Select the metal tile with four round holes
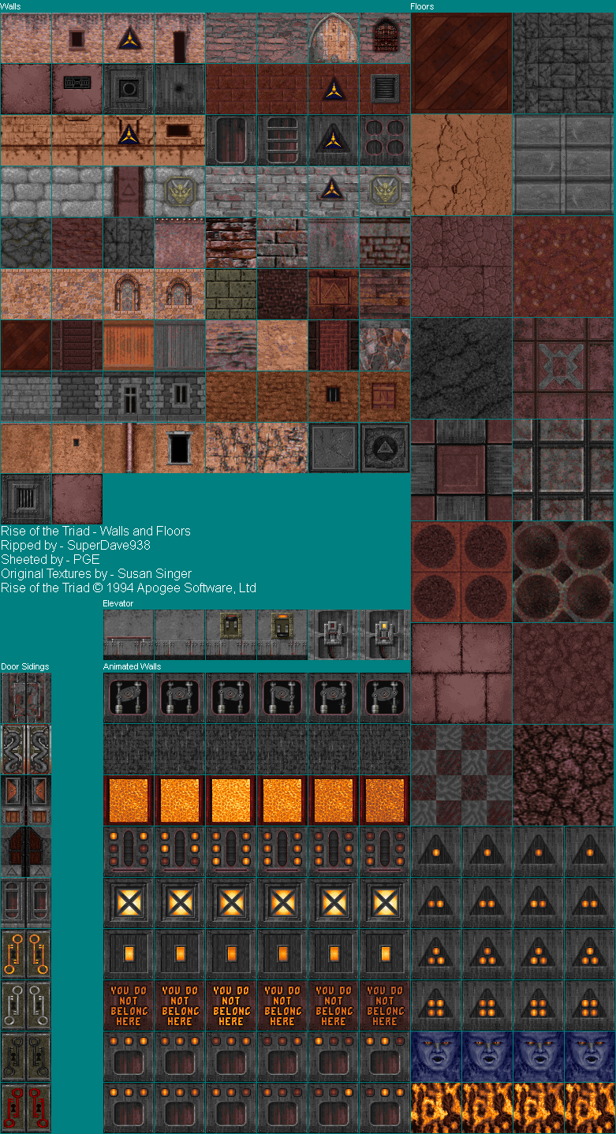 point(385,140)
